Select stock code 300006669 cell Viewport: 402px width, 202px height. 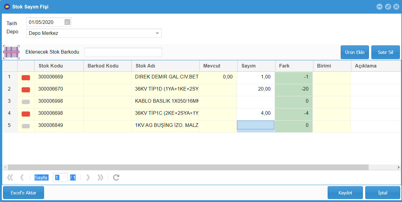click(x=59, y=78)
